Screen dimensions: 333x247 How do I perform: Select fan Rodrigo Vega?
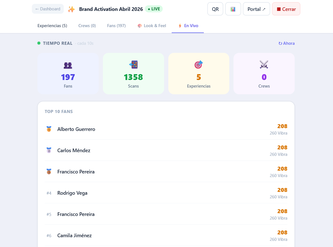tap(72, 193)
